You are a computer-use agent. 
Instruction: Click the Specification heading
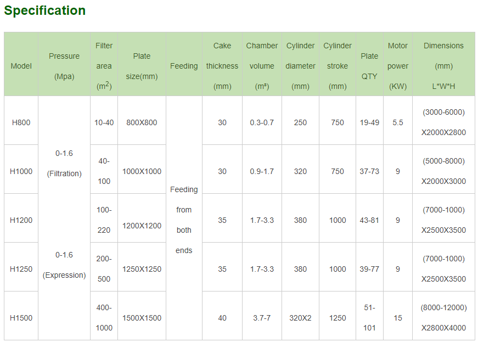point(45,10)
